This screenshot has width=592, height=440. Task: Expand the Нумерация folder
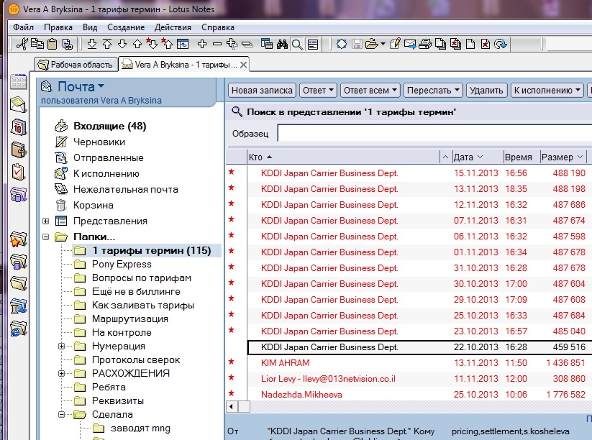62,346
